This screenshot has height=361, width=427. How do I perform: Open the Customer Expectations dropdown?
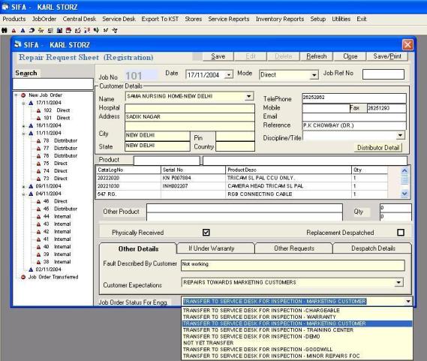398,282
